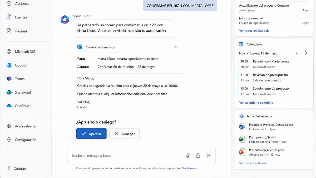The image size is (316, 178).
Task: Send message with paper plane icon
Action: [209, 156]
